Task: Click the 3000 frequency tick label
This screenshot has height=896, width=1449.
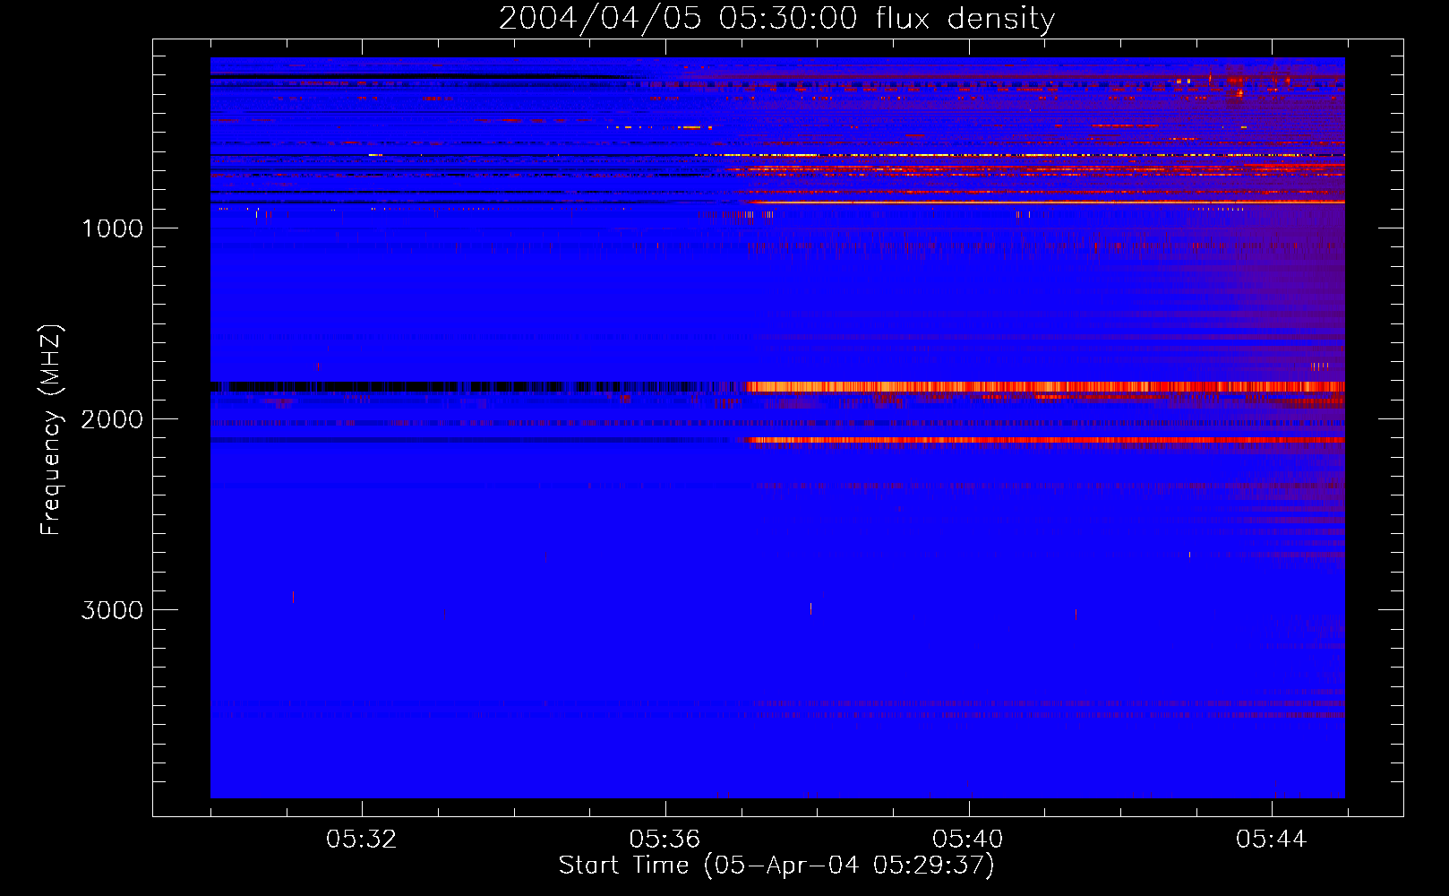Action: click(x=112, y=610)
